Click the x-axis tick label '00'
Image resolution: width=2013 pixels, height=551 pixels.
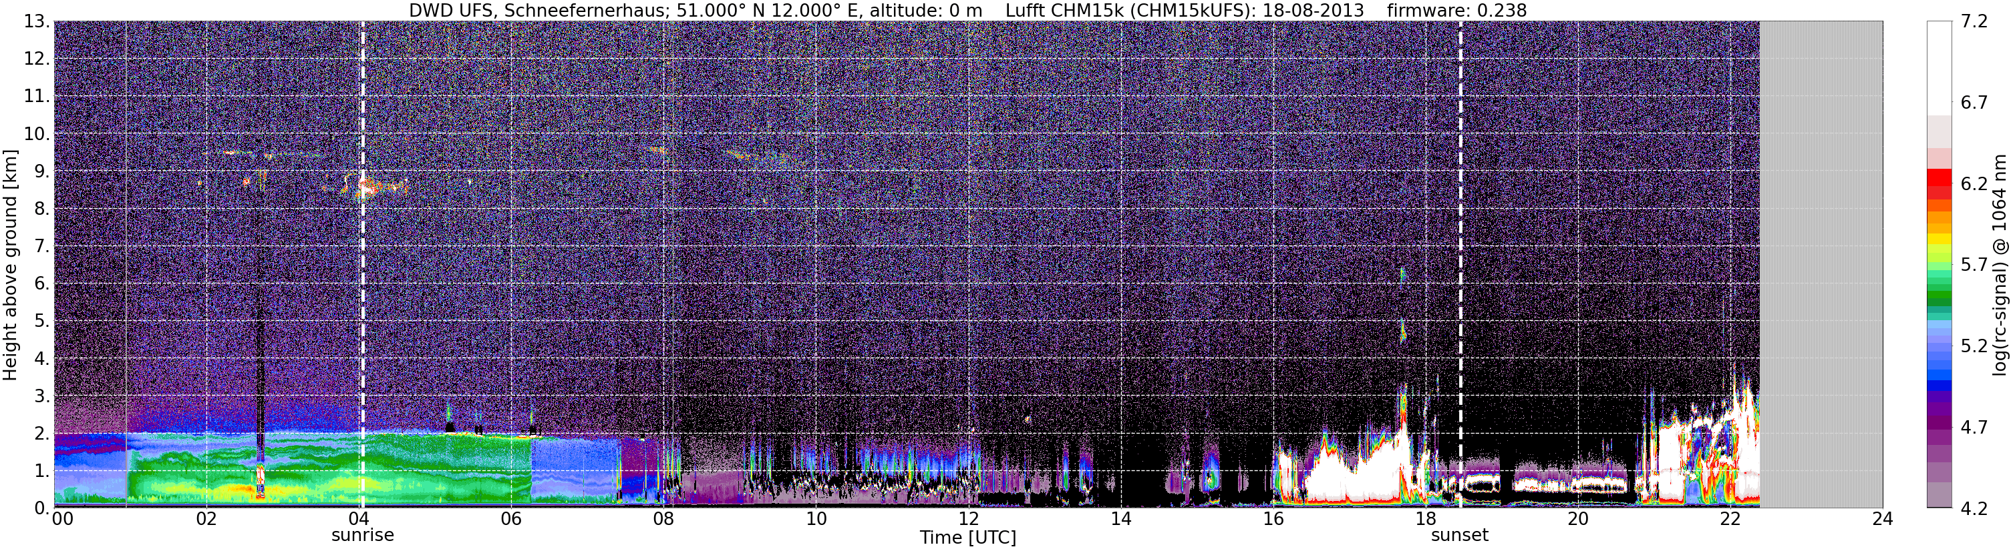coord(63,520)
